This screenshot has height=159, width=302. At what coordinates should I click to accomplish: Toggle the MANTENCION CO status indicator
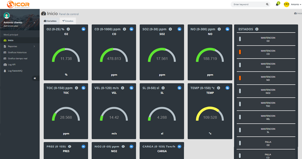tap(240, 52)
